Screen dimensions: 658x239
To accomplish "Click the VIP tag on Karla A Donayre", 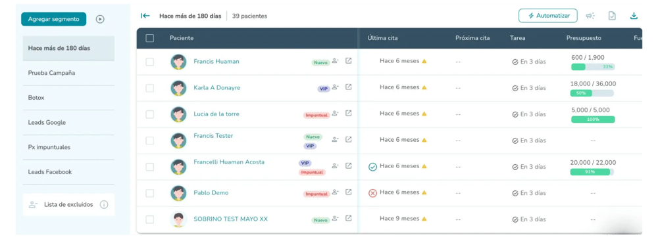I will click(324, 89).
